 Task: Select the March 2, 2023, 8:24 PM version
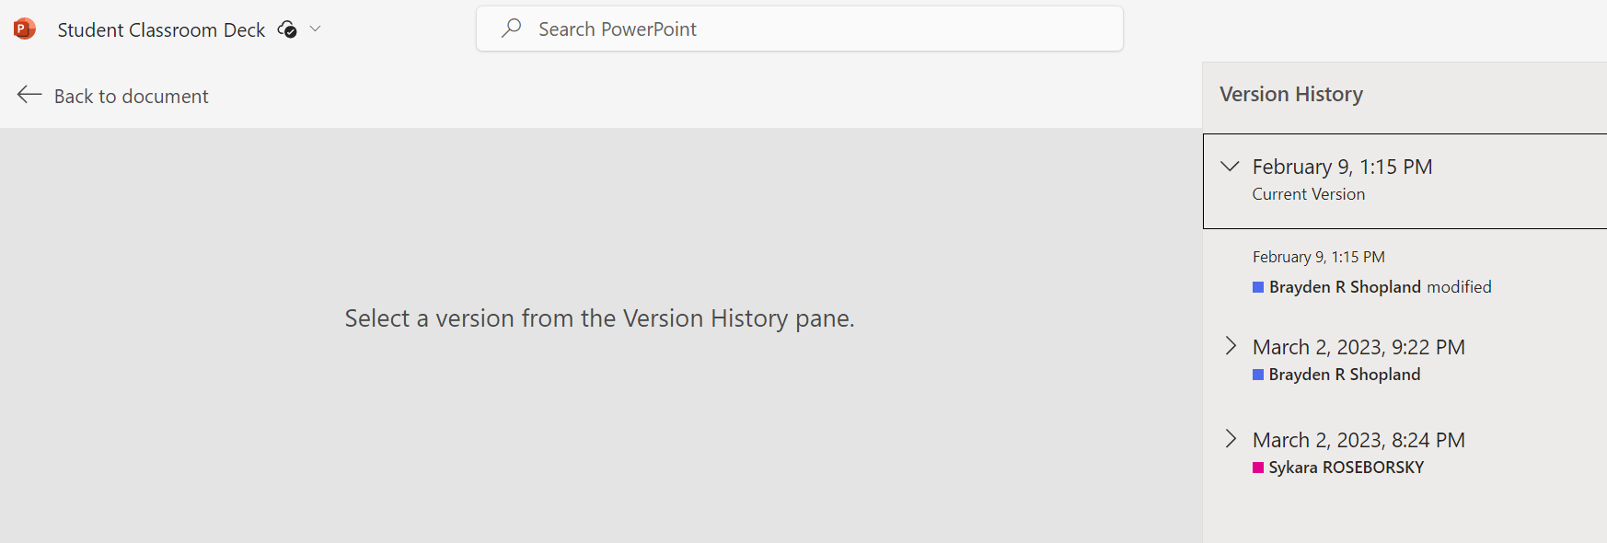(x=1358, y=441)
